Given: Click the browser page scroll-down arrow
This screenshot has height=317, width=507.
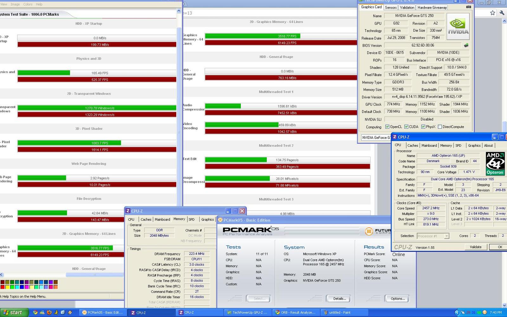Looking at the screenshot, I should (504, 306).
